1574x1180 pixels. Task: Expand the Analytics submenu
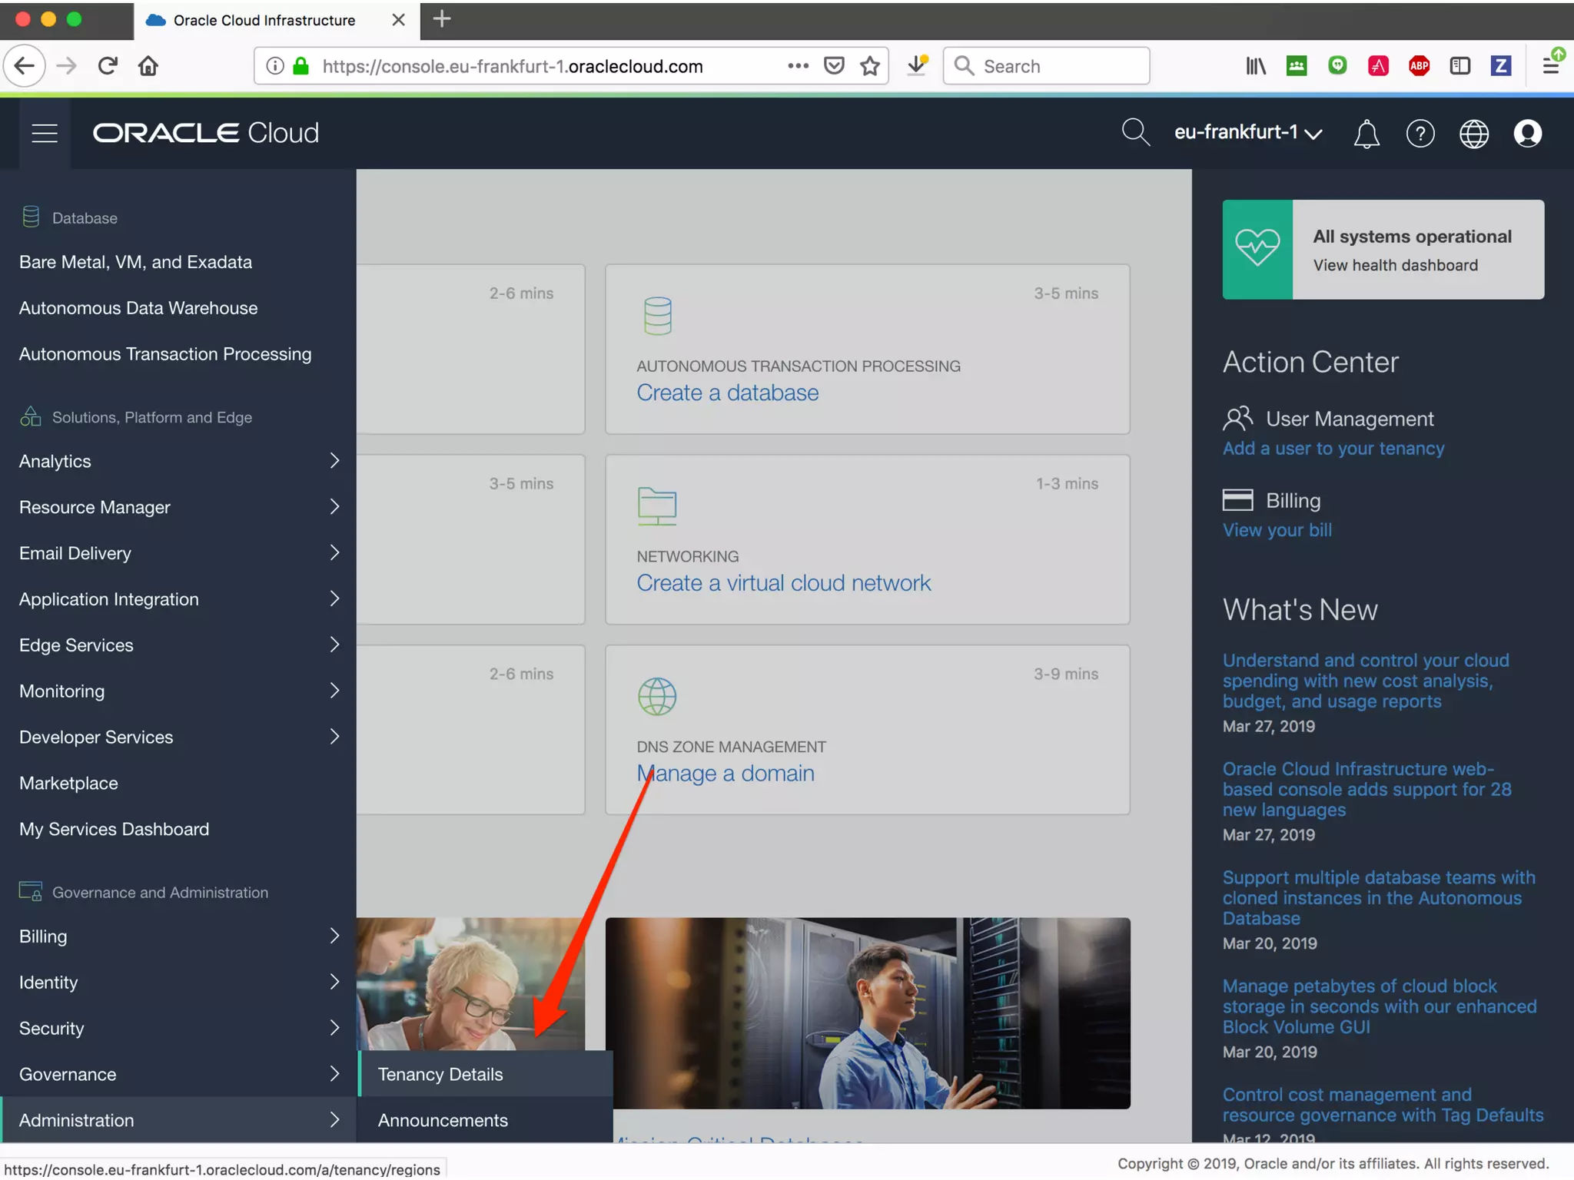(178, 461)
